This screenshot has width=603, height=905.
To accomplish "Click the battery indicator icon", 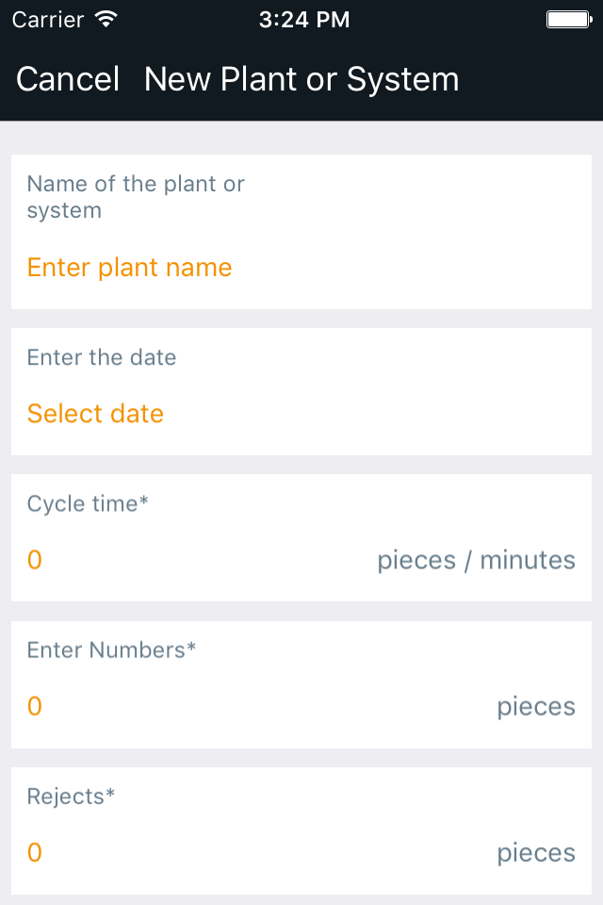I will pyautogui.click(x=569, y=20).
